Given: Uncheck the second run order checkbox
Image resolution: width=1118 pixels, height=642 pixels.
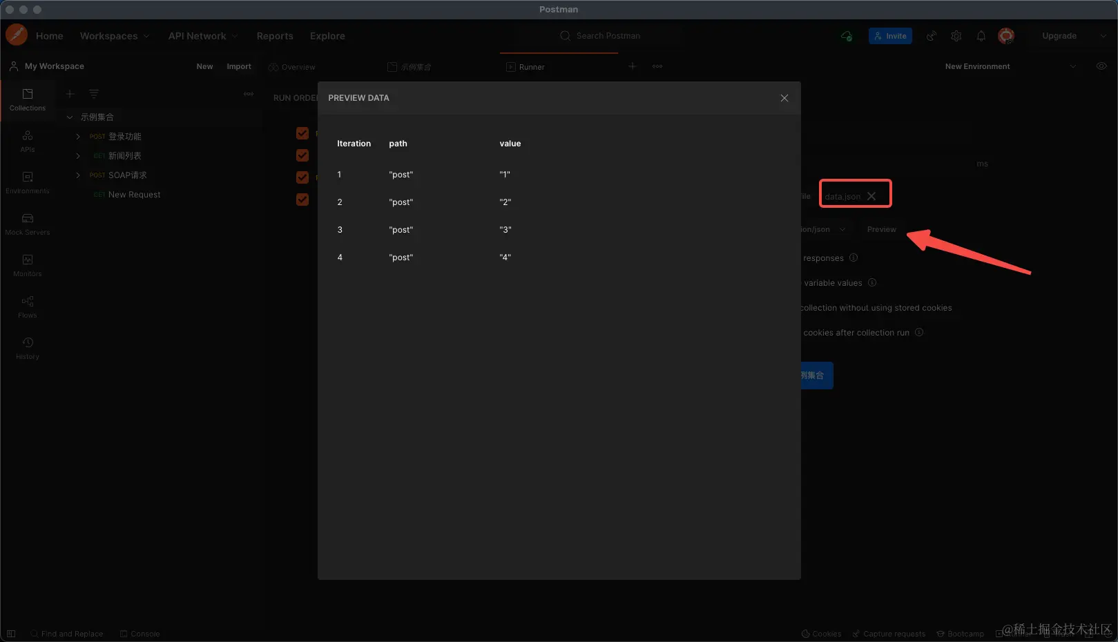Looking at the screenshot, I should (302, 155).
